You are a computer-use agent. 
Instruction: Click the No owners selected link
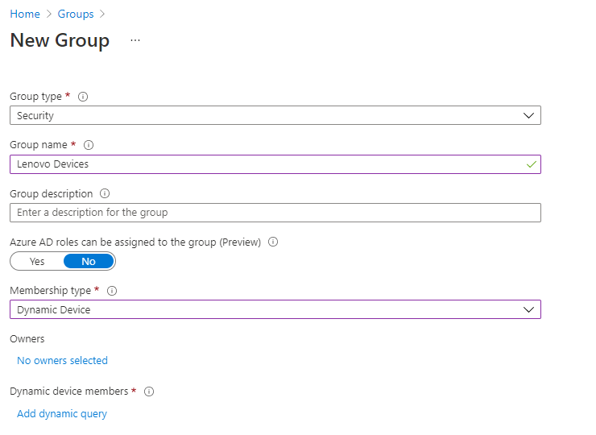pos(62,360)
